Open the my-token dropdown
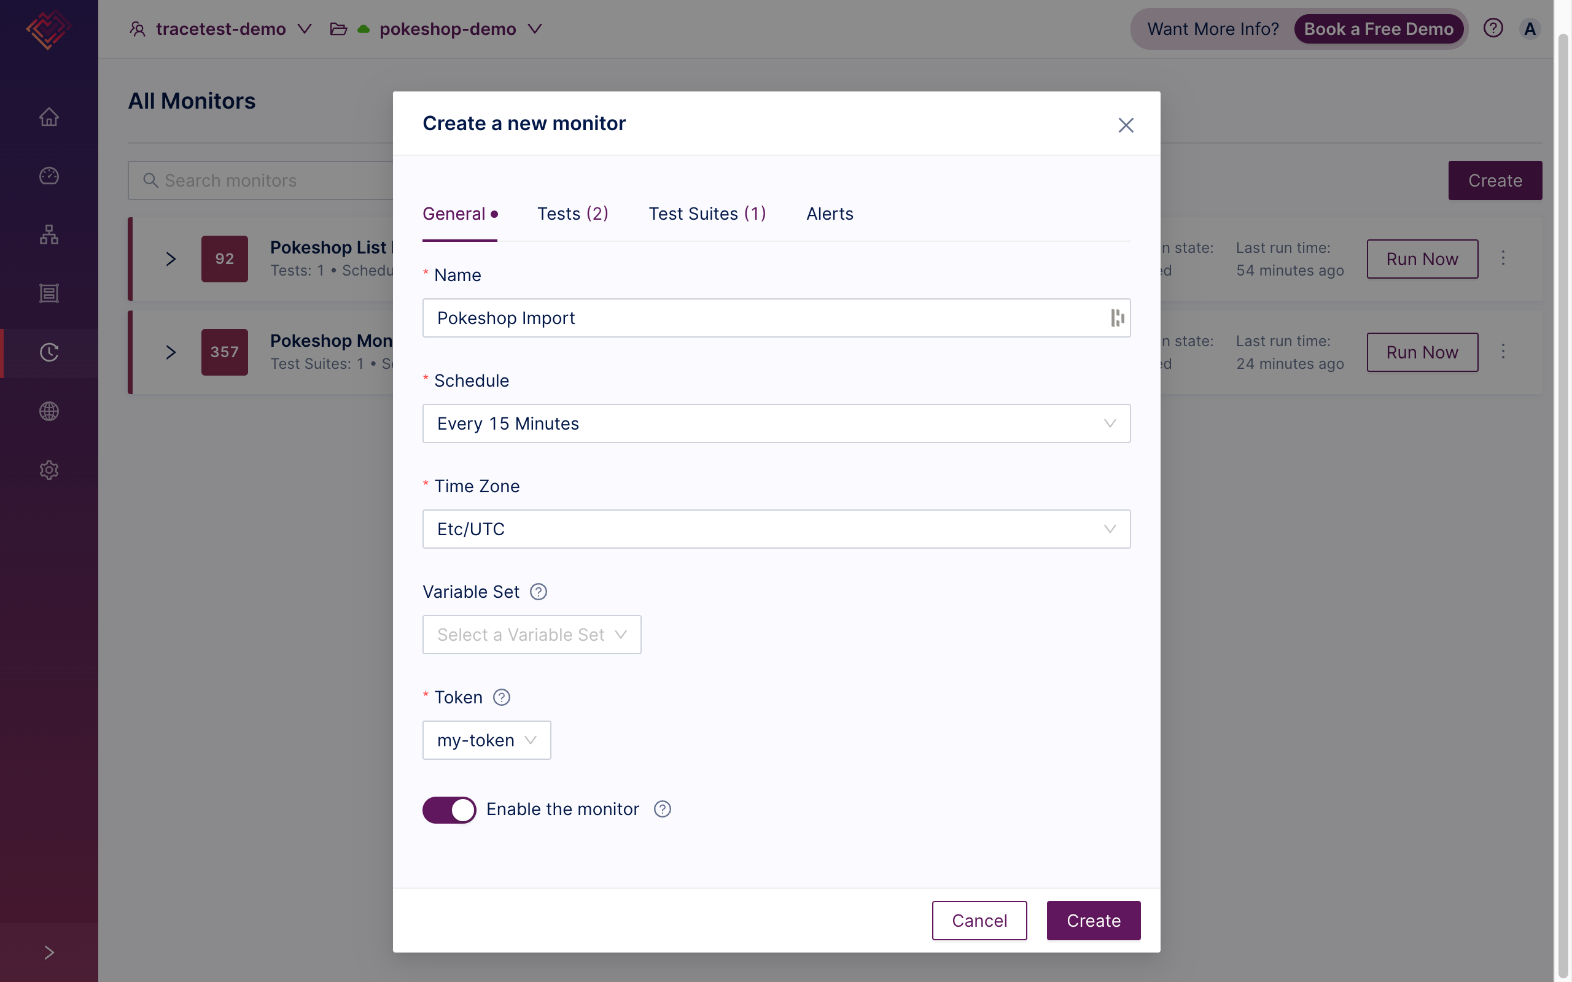 point(486,740)
